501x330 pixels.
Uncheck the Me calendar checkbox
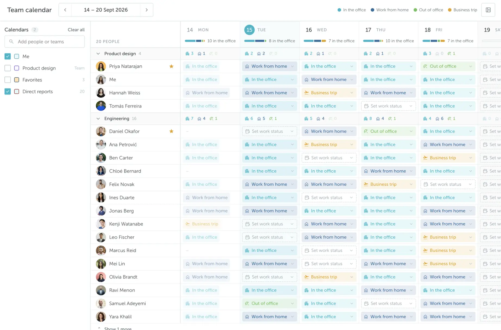(x=8, y=56)
